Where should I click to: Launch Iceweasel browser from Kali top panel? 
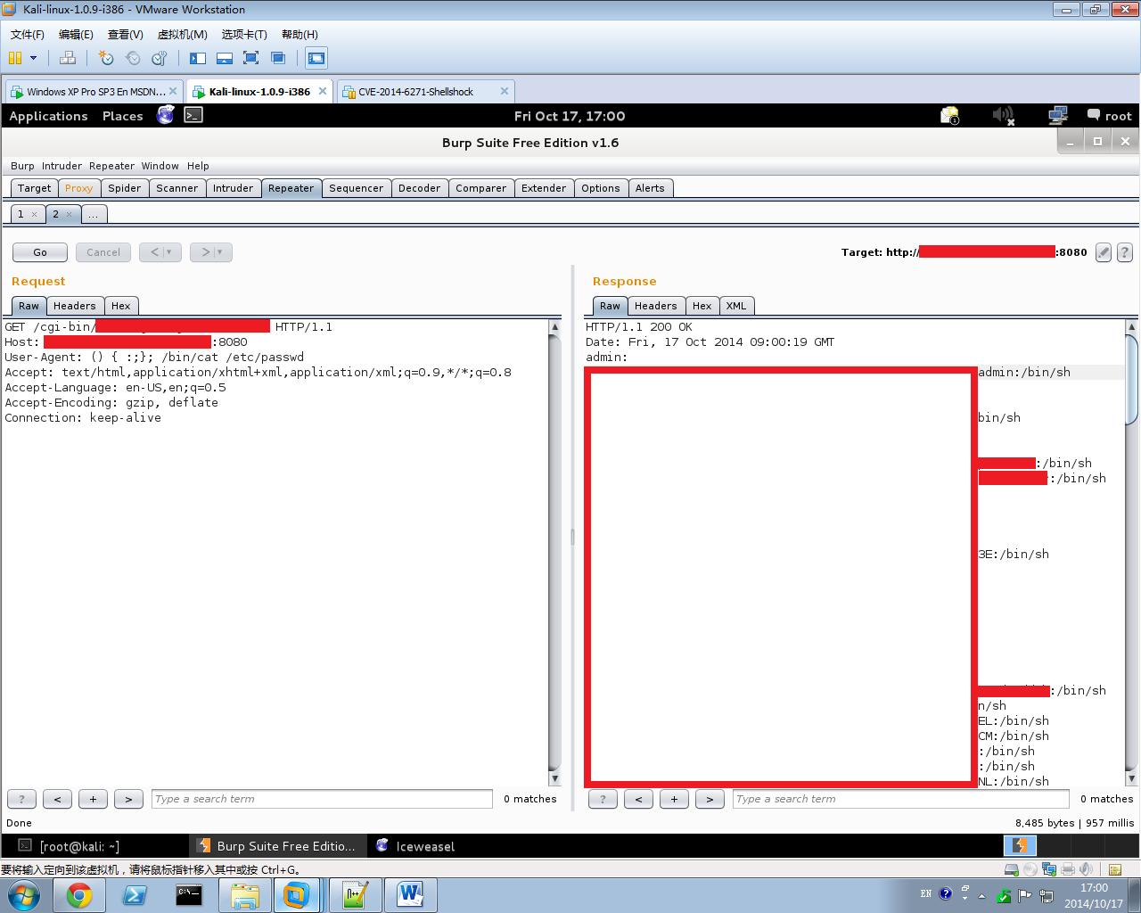point(166,115)
